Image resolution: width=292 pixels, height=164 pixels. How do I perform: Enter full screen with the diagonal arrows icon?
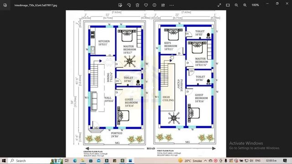[x=219, y=5]
